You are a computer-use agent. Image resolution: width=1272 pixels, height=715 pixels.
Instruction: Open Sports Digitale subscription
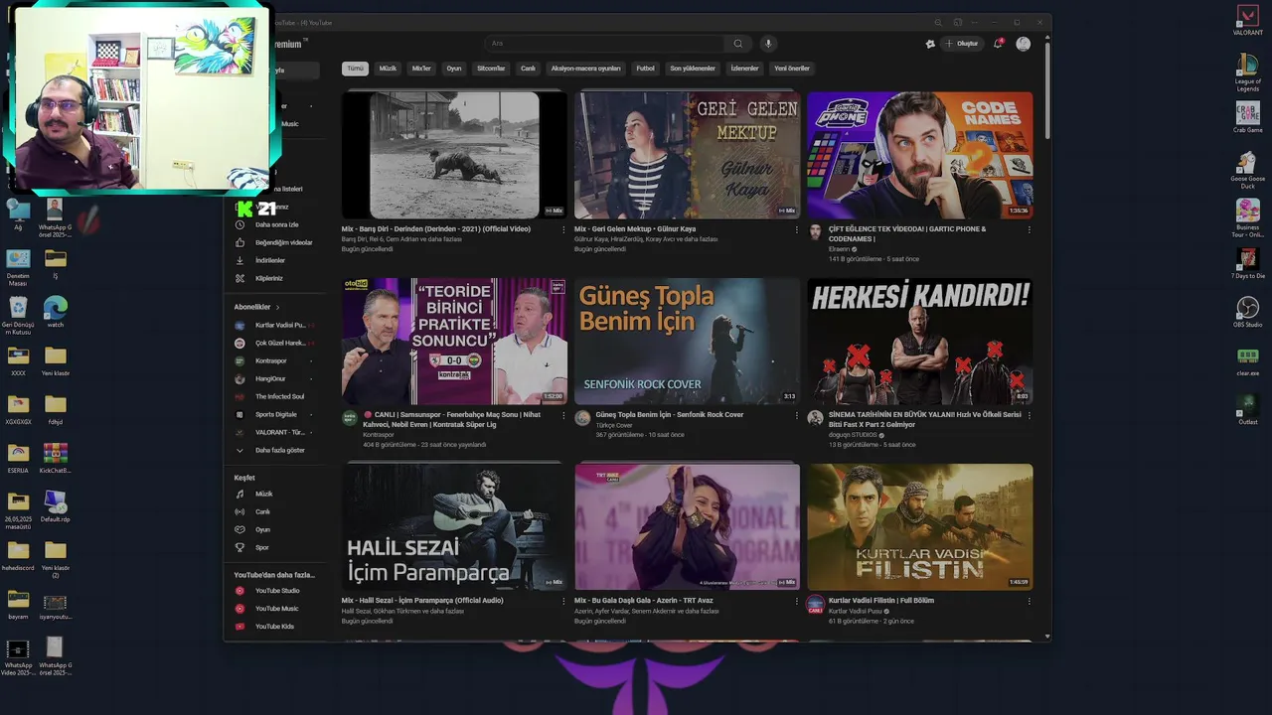point(275,414)
